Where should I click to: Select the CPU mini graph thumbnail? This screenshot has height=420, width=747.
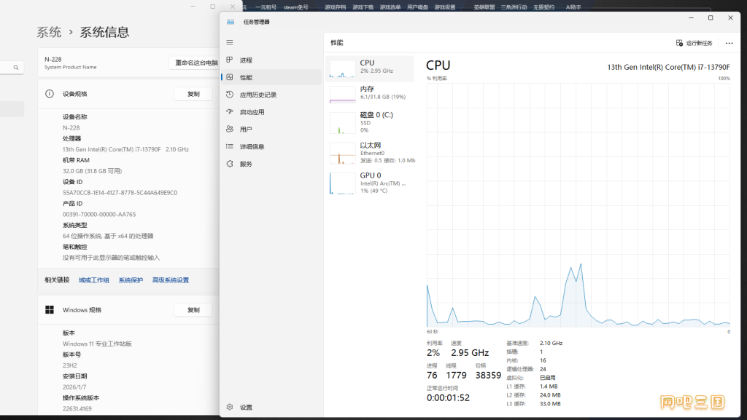[x=342, y=69]
